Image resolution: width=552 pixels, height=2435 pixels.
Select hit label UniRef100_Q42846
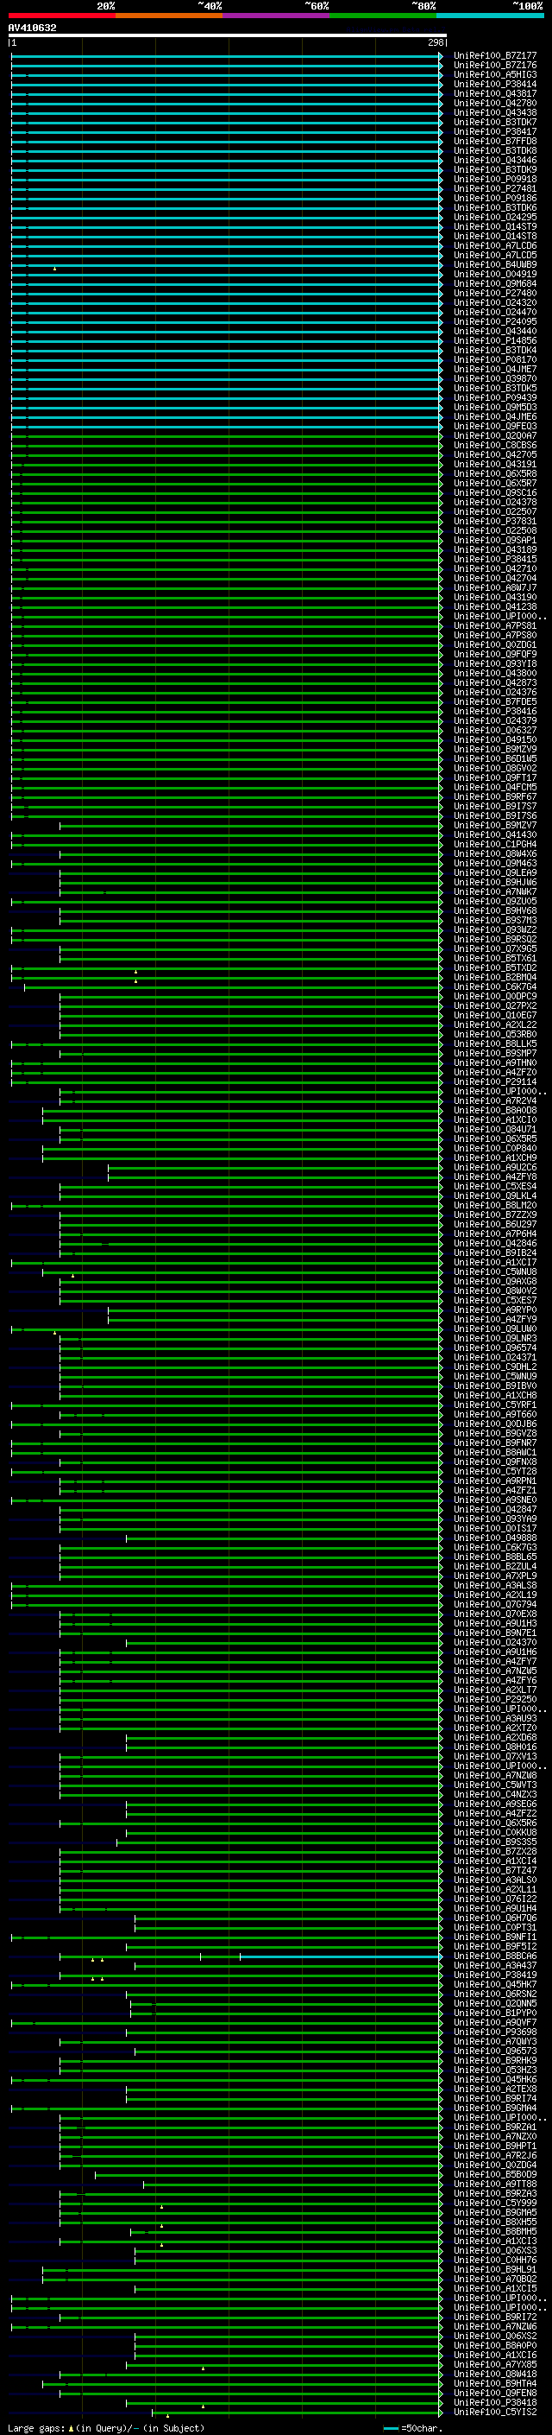(495, 1244)
